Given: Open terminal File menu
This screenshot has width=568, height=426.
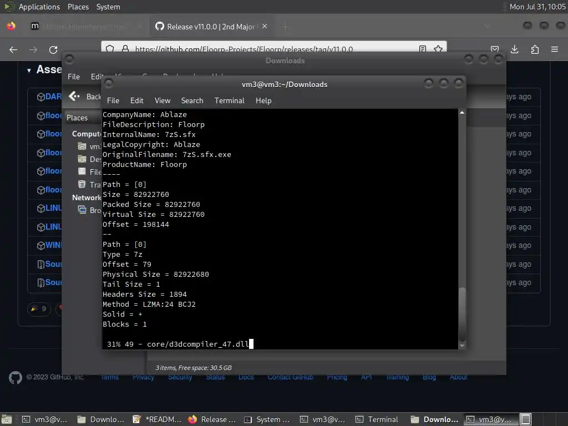Looking at the screenshot, I should (x=113, y=101).
